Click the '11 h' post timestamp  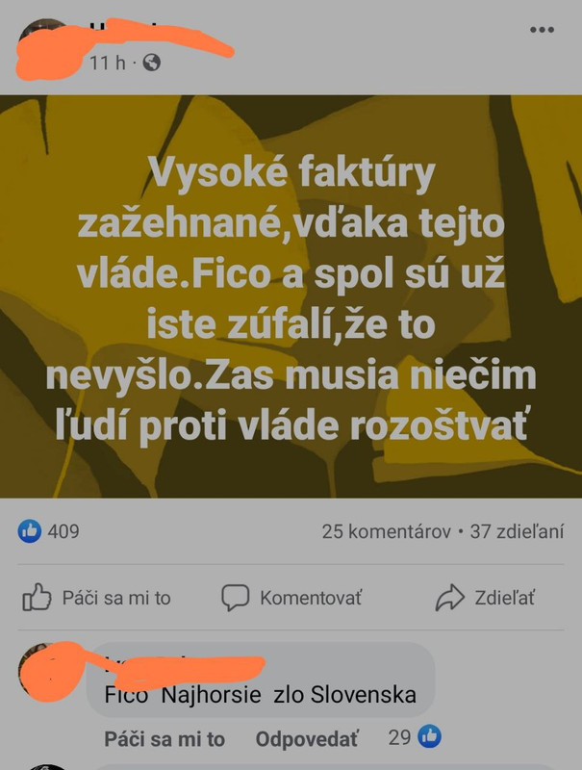[x=108, y=63]
